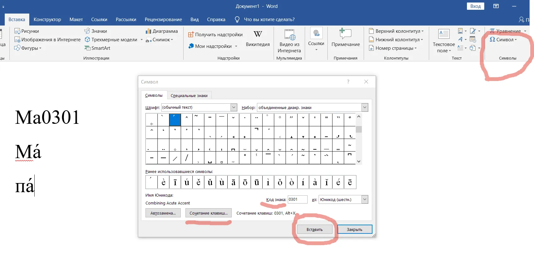Viewport: 534px width, 264px height.
Task: Open Номер страницы page number menu
Action: pyautogui.click(x=393, y=48)
